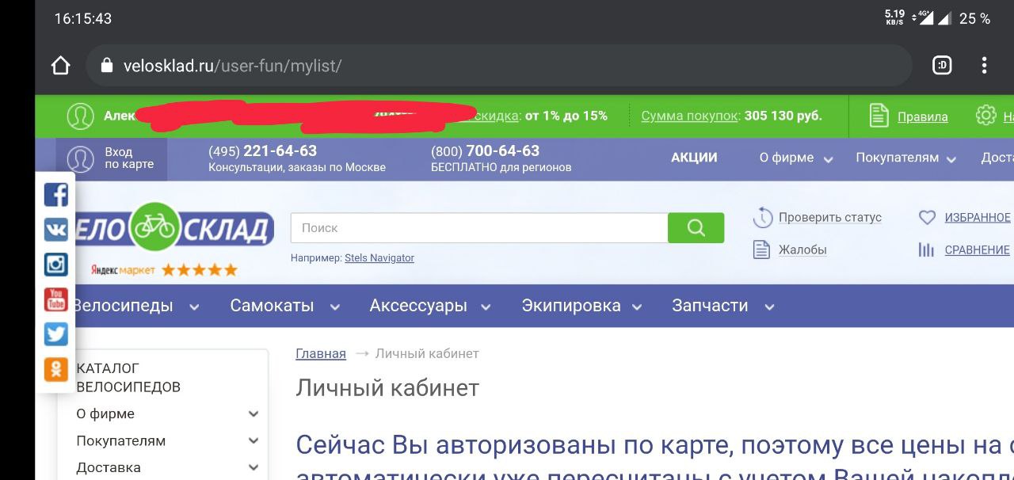
Task: Open the Instagram social icon
Action: pos(55,265)
